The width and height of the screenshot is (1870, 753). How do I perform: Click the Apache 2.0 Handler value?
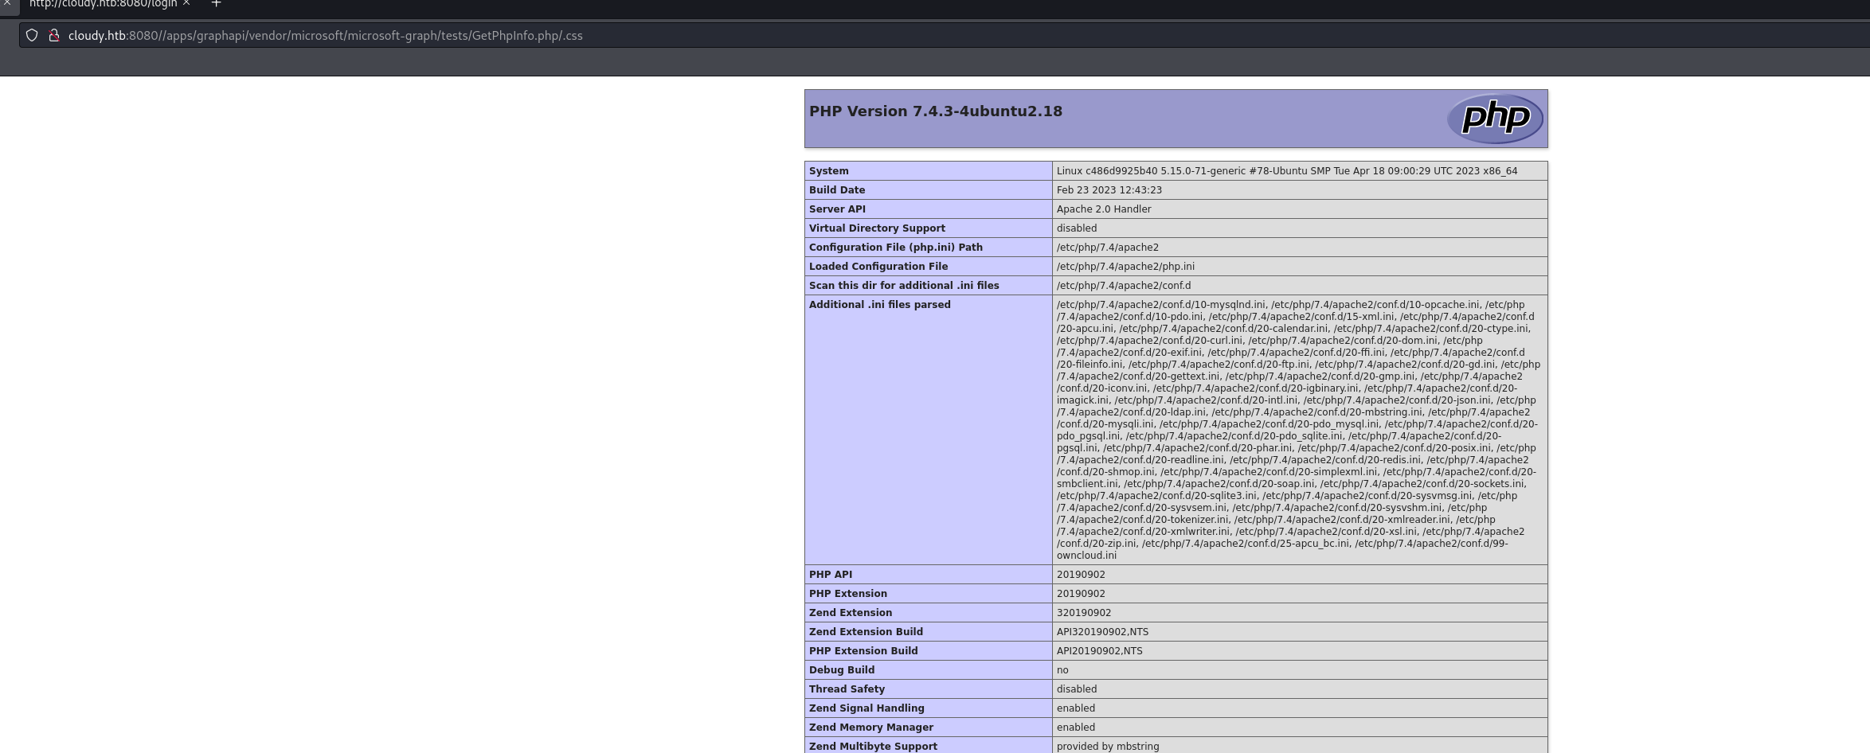(1103, 209)
